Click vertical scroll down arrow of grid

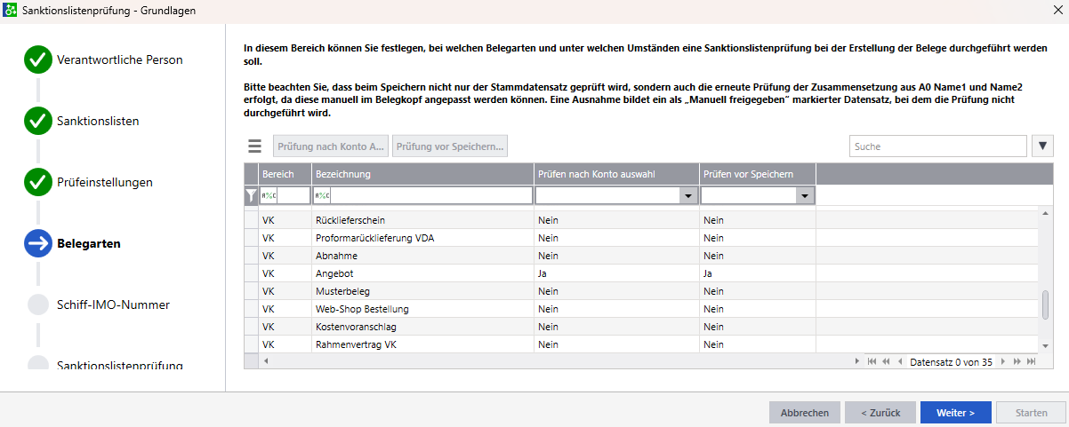1046,345
